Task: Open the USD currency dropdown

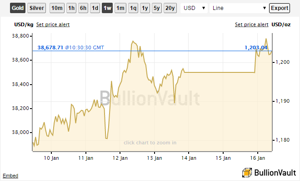Action: click(x=194, y=8)
